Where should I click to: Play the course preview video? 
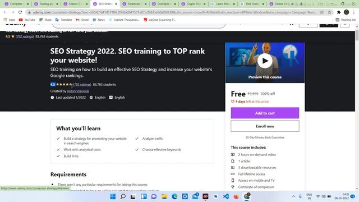point(265,61)
